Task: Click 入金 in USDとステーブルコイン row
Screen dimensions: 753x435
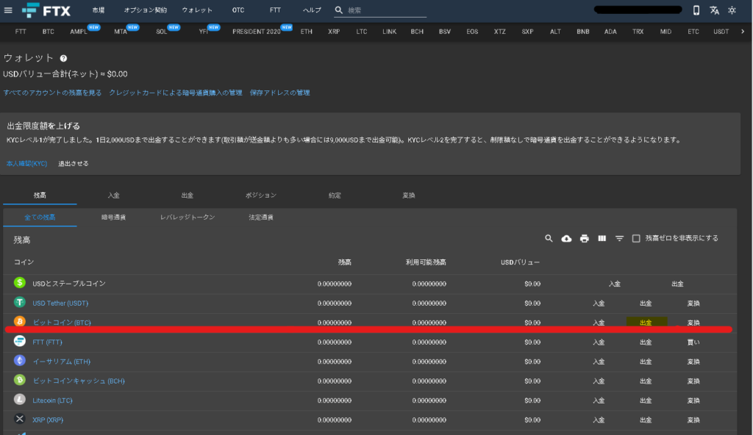Action: (x=615, y=284)
